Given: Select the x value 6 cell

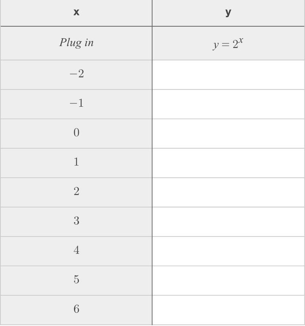Looking at the screenshot, I should pos(76,309).
